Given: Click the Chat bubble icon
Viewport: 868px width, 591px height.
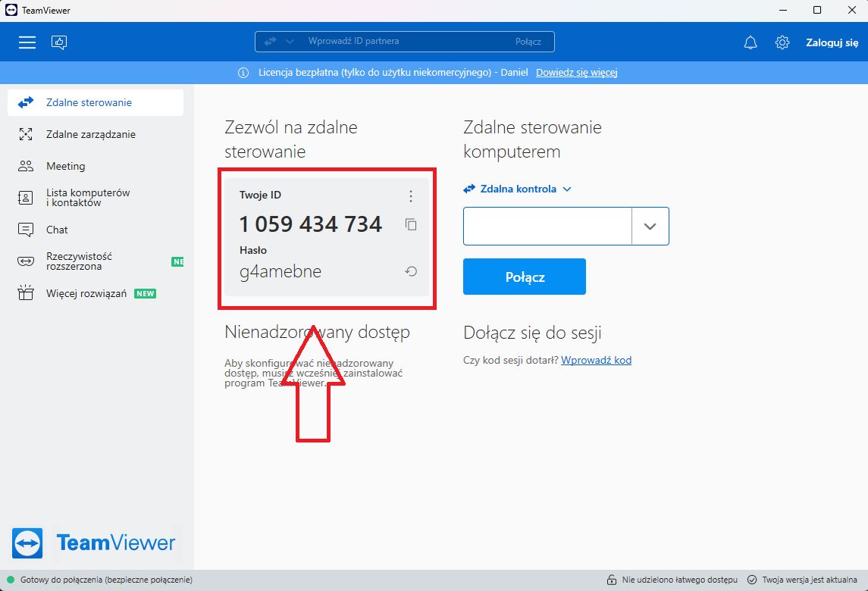Looking at the screenshot, I should (x=26, y=230).
